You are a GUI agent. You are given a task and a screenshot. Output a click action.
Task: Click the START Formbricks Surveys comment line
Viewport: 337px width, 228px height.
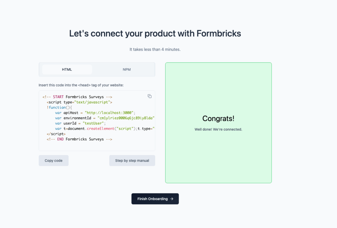tap(77, 97)
